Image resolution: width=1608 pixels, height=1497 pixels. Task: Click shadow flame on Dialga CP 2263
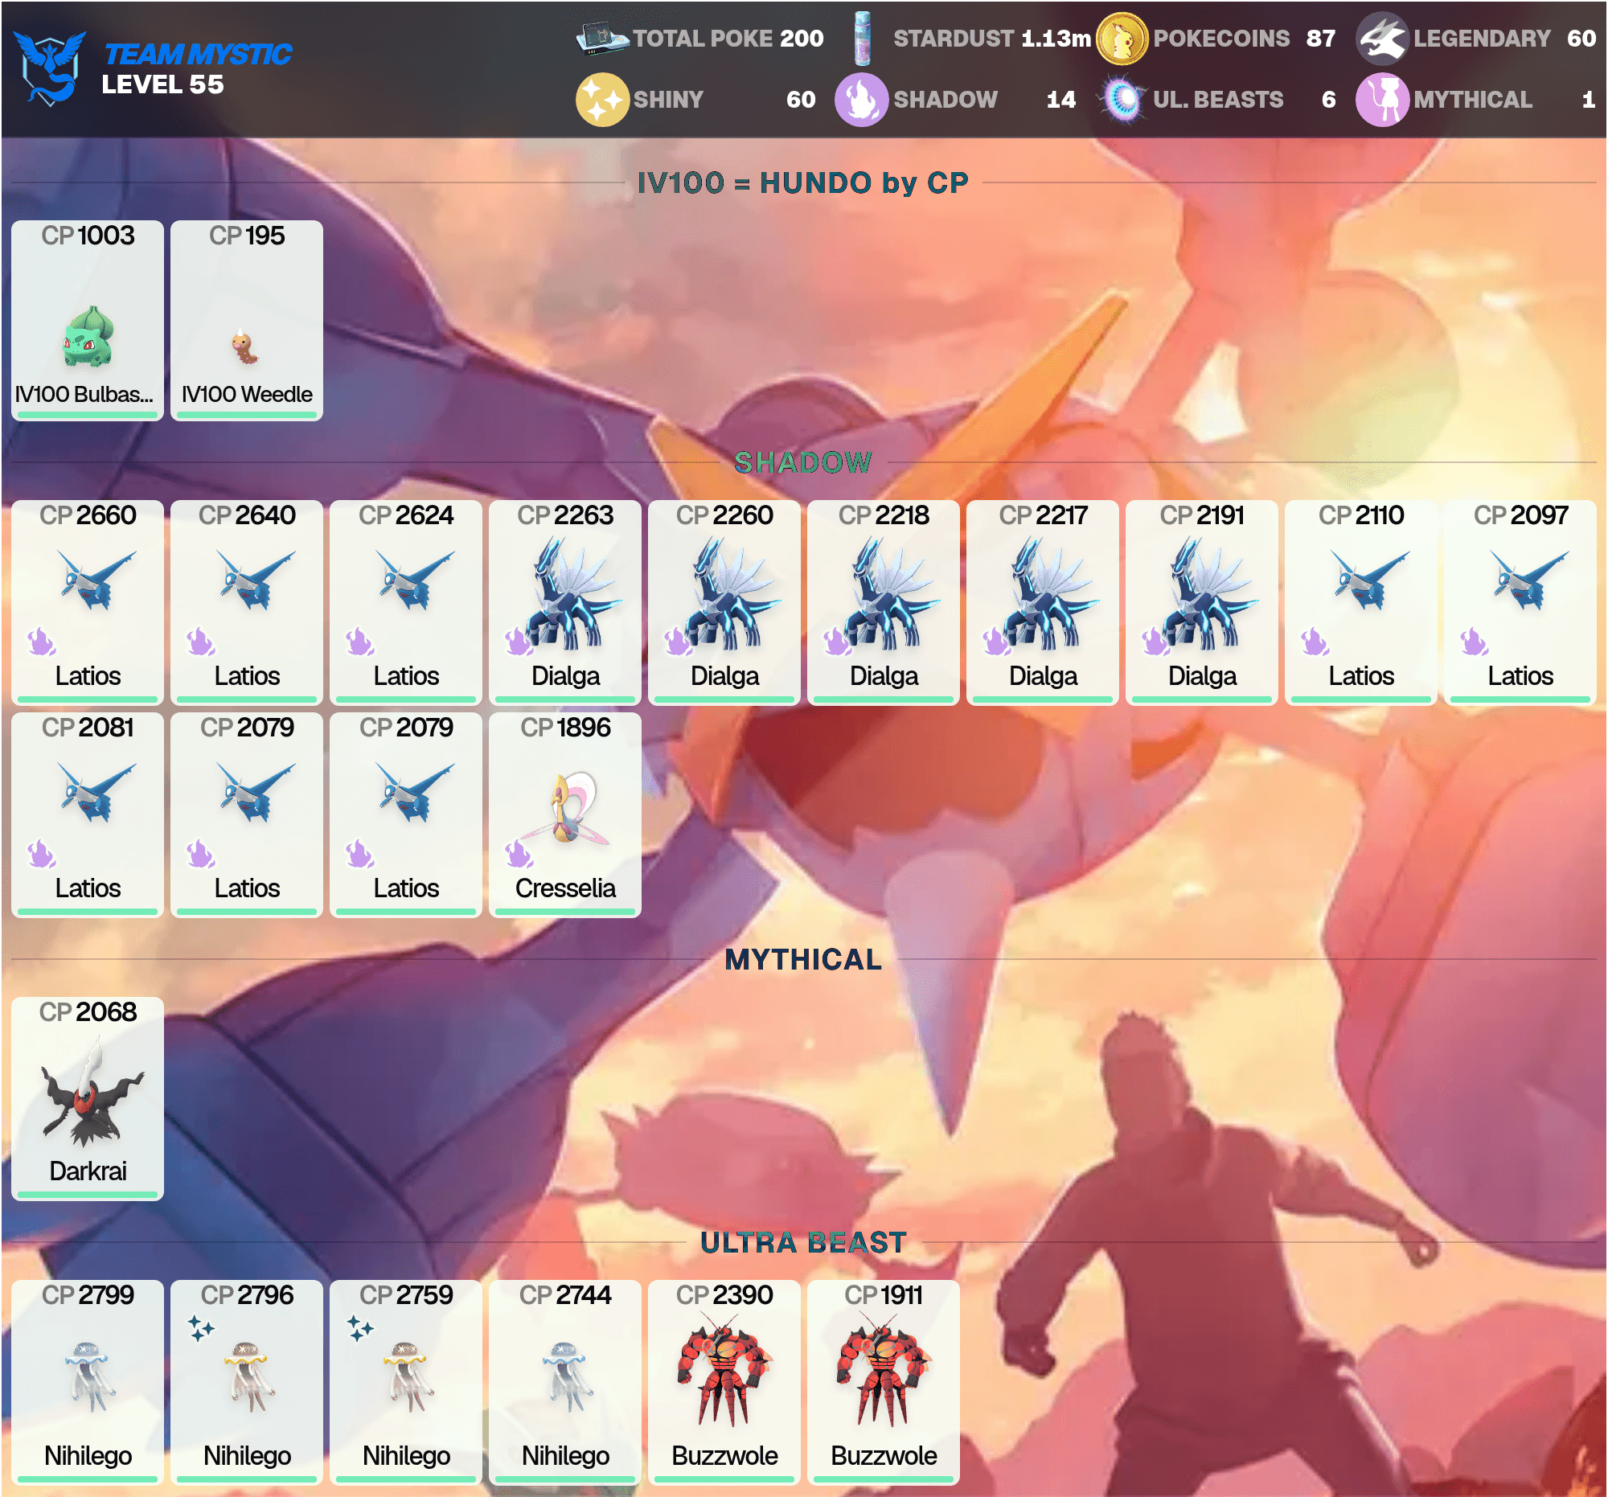coord(519,642)
